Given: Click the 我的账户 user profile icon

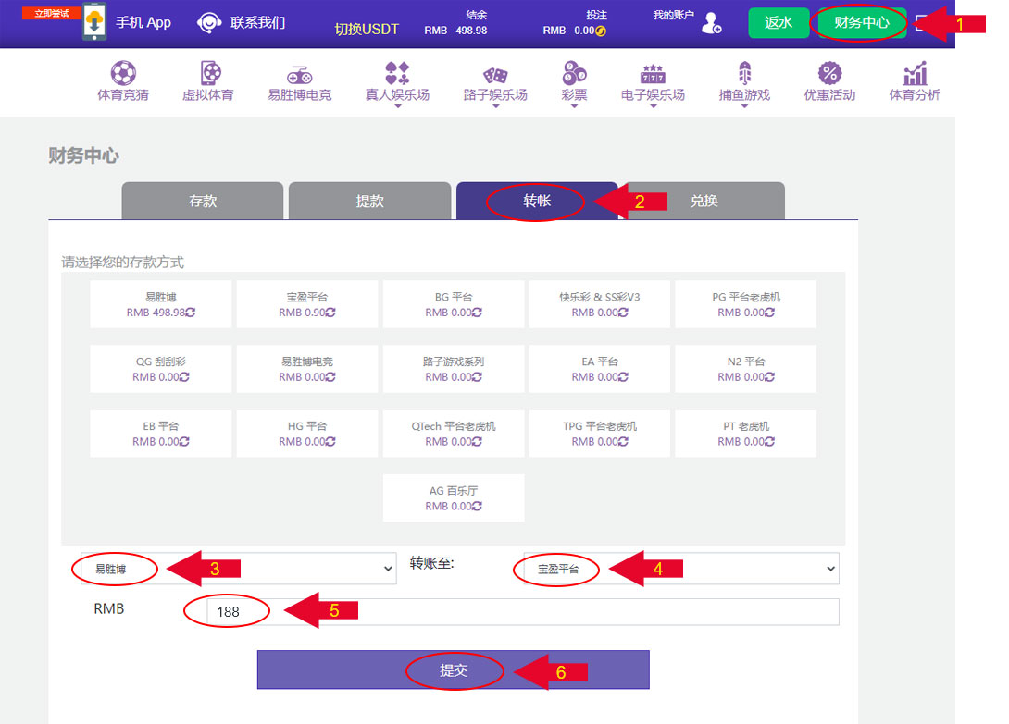Looking at the screenshot, I should pyautogui.click(x=711, y=24).
